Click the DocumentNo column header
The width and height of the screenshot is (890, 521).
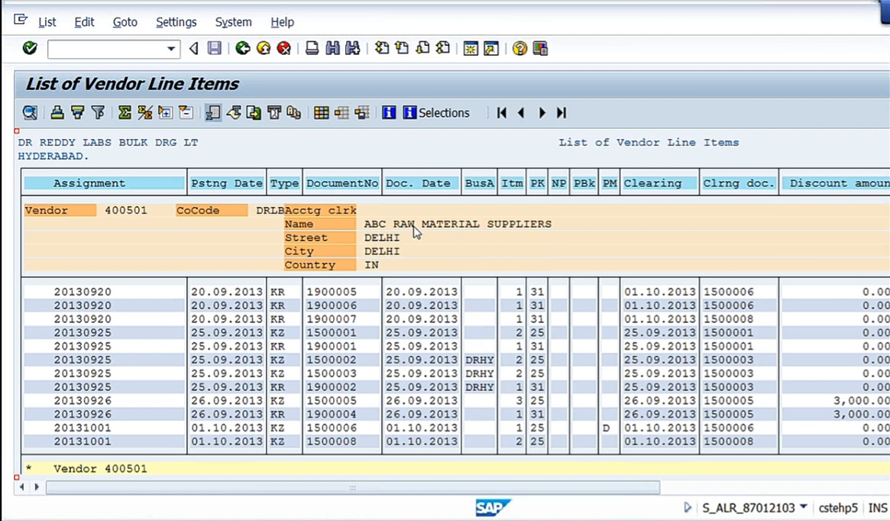tap(342, 183)
